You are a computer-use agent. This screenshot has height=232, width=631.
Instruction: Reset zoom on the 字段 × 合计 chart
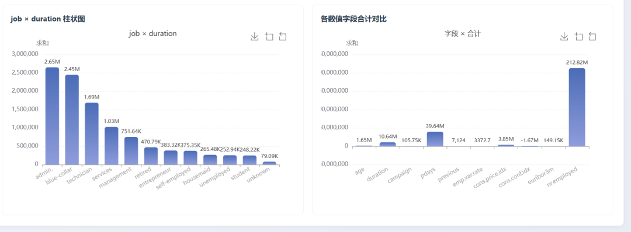click(x=592, y=37)
